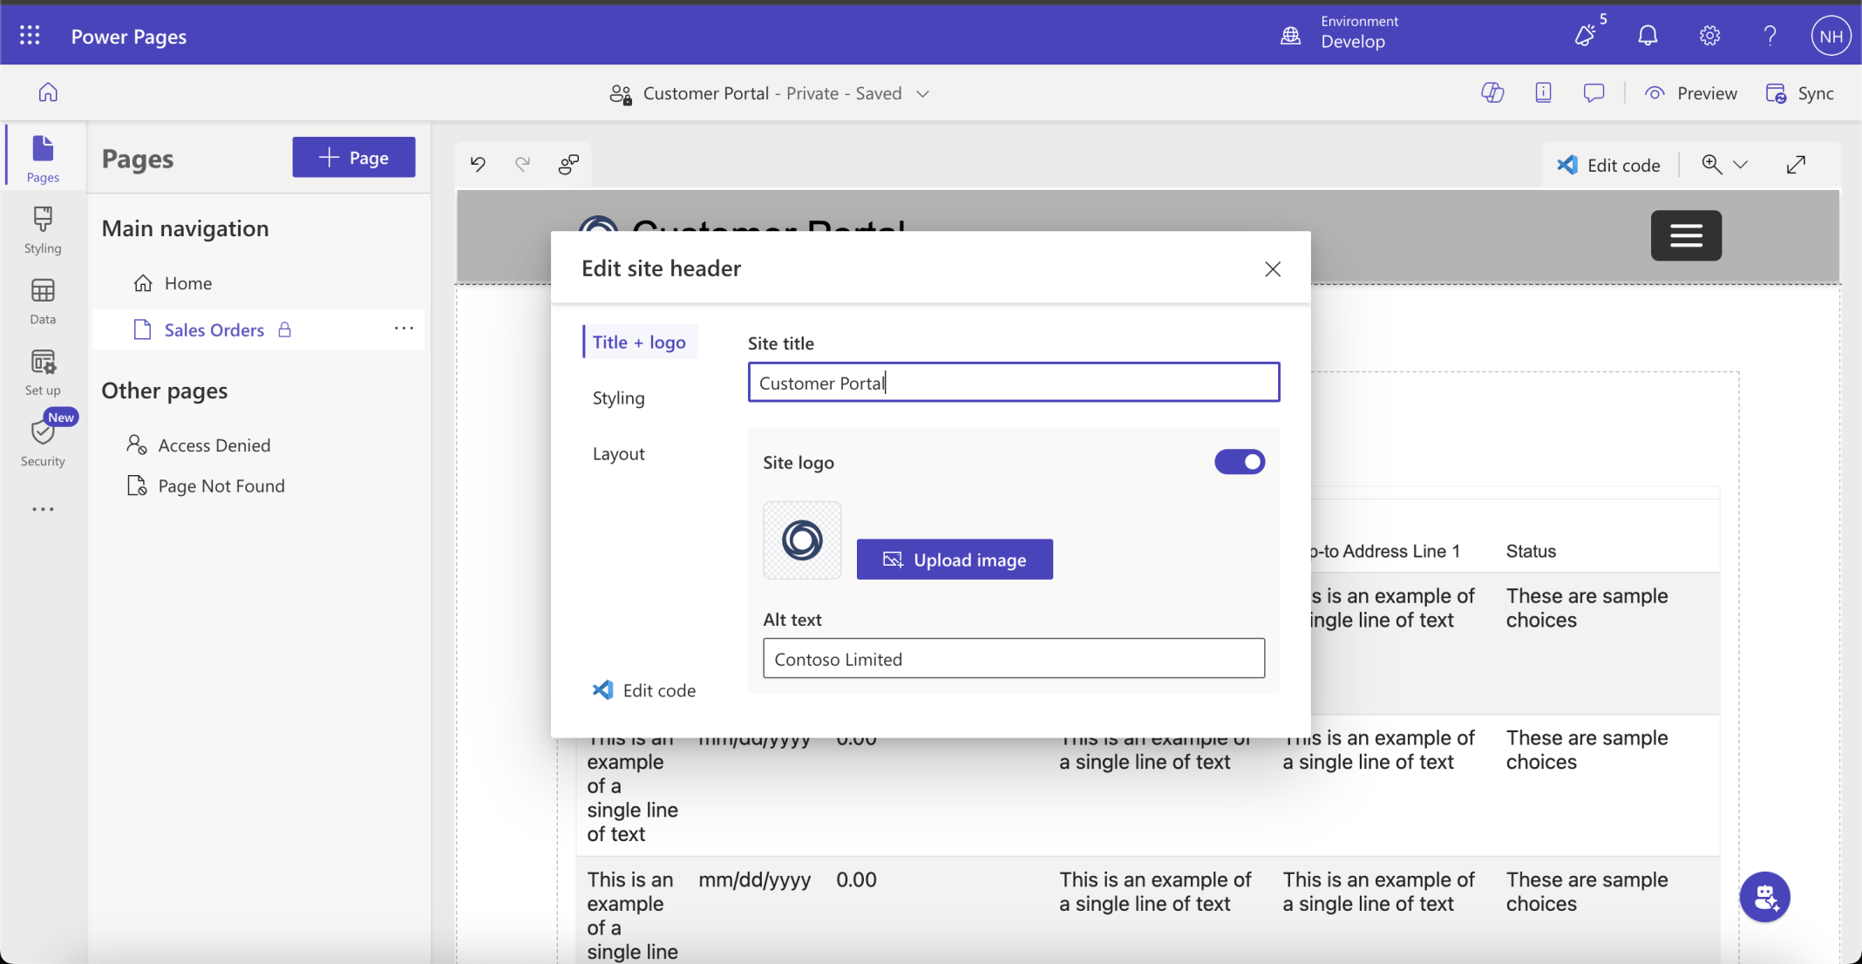Select the Layout tab in dialog
Image resolution: width=1862 pixels, height=964 pixels.
[618, 454]
